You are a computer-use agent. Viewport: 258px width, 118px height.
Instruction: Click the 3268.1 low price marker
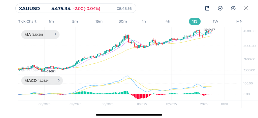[51, 71]
